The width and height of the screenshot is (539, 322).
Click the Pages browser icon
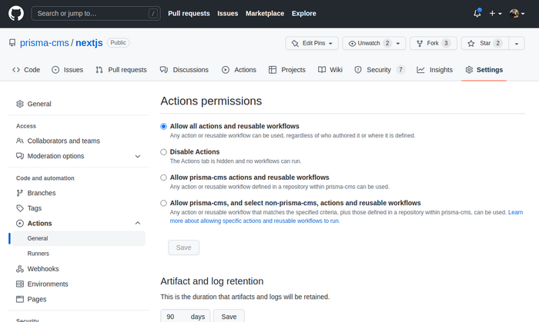click(20, 299)
